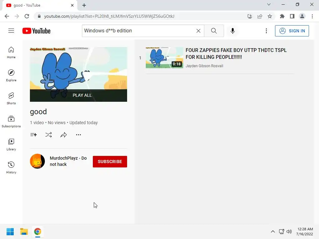This screenshot has height=239, width=319.
Task: Open Chrome extensions puzzle icon
Action: point(282,16)
